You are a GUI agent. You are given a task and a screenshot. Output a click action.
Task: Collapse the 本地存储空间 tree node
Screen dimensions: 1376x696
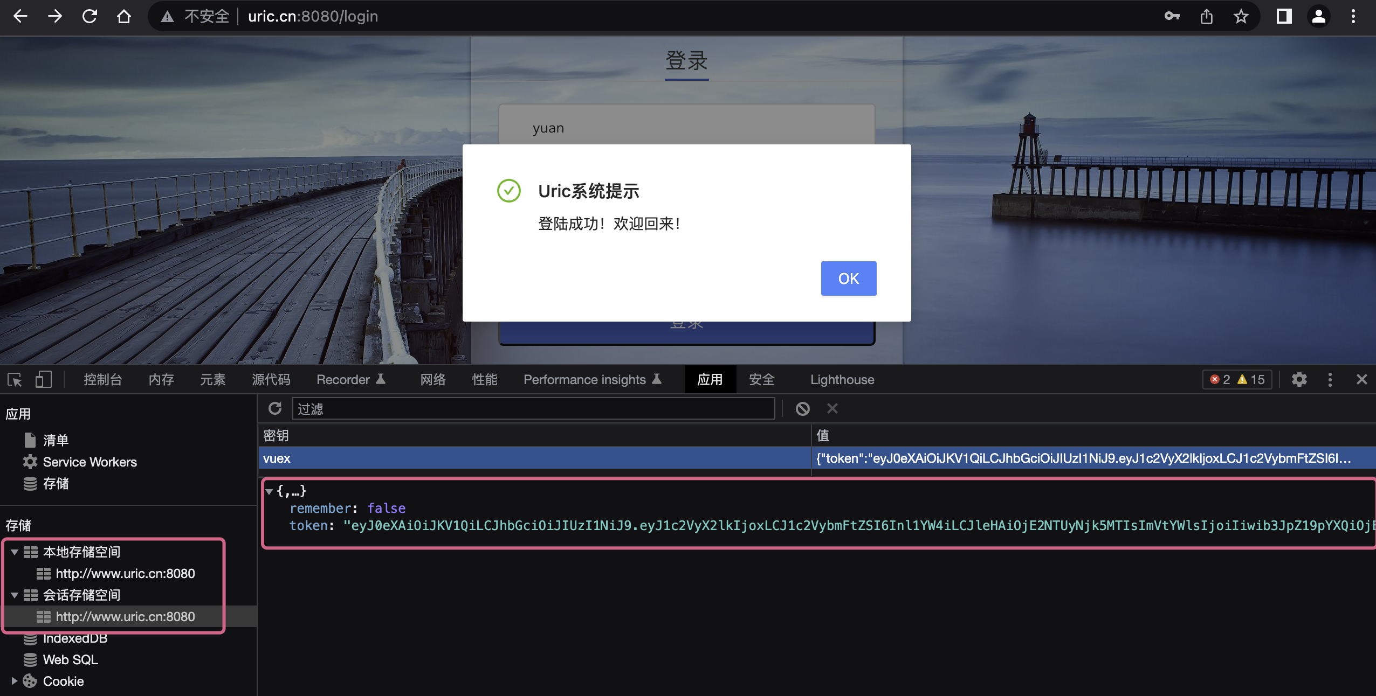pos(15,552)
